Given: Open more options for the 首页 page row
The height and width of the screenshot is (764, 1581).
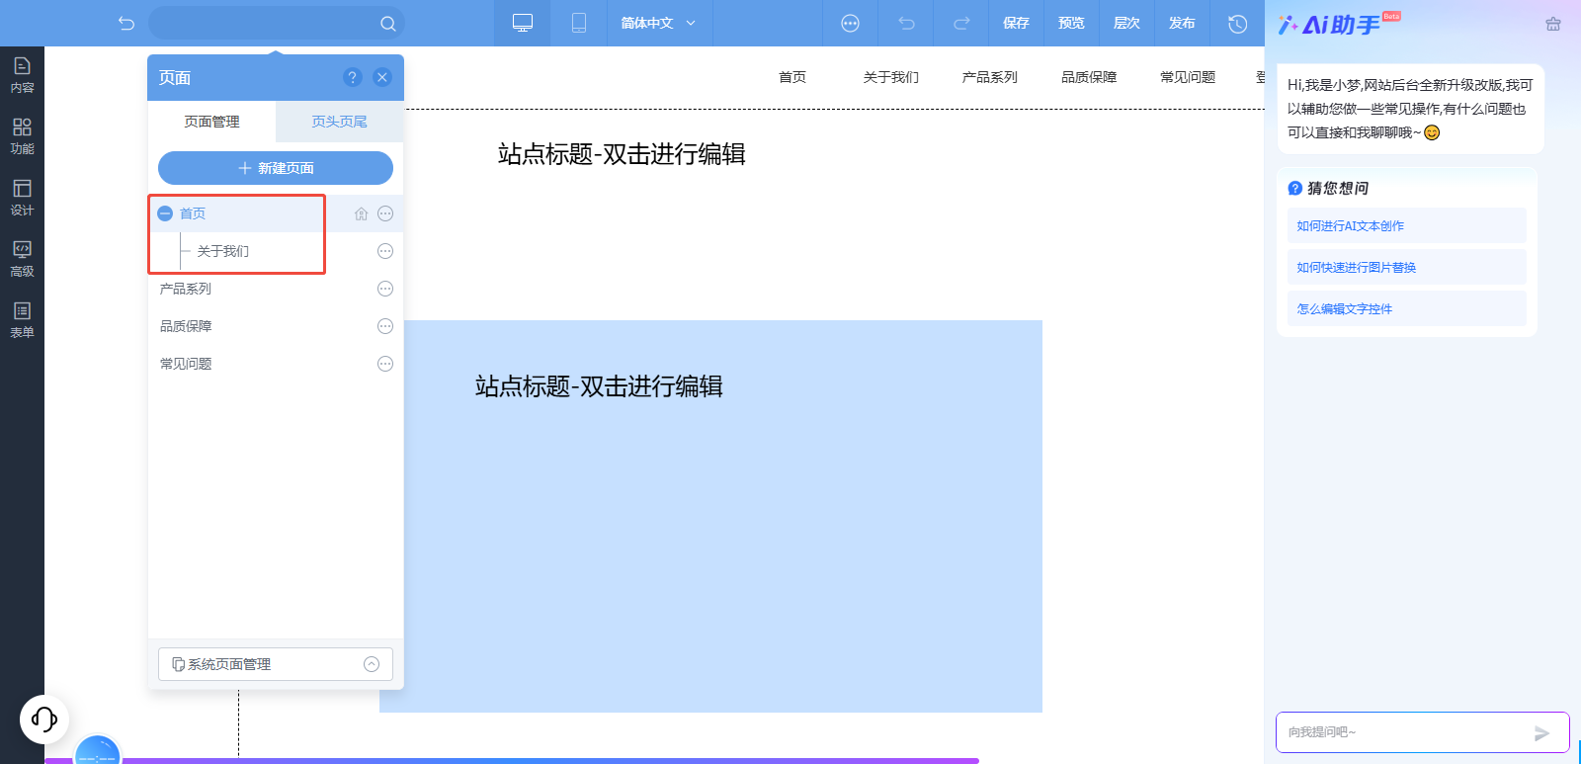Looking at the screenshot, I should click(385, 213).
